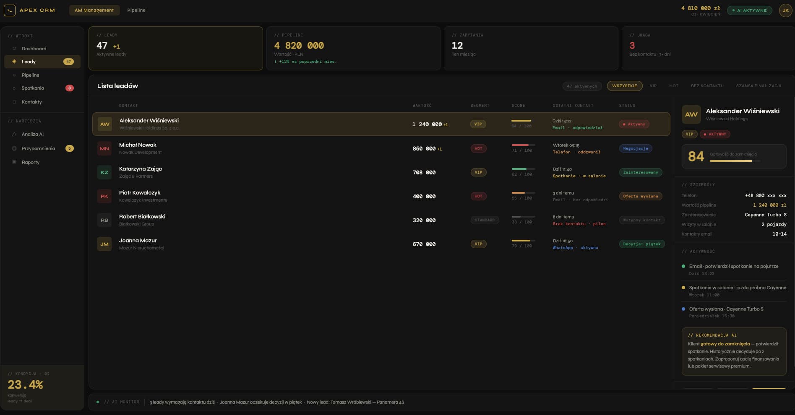Image resolution: width=795 pixels, height=415 pixels.
Task: Open the Zapytania card showing 12
Action: 531,48
